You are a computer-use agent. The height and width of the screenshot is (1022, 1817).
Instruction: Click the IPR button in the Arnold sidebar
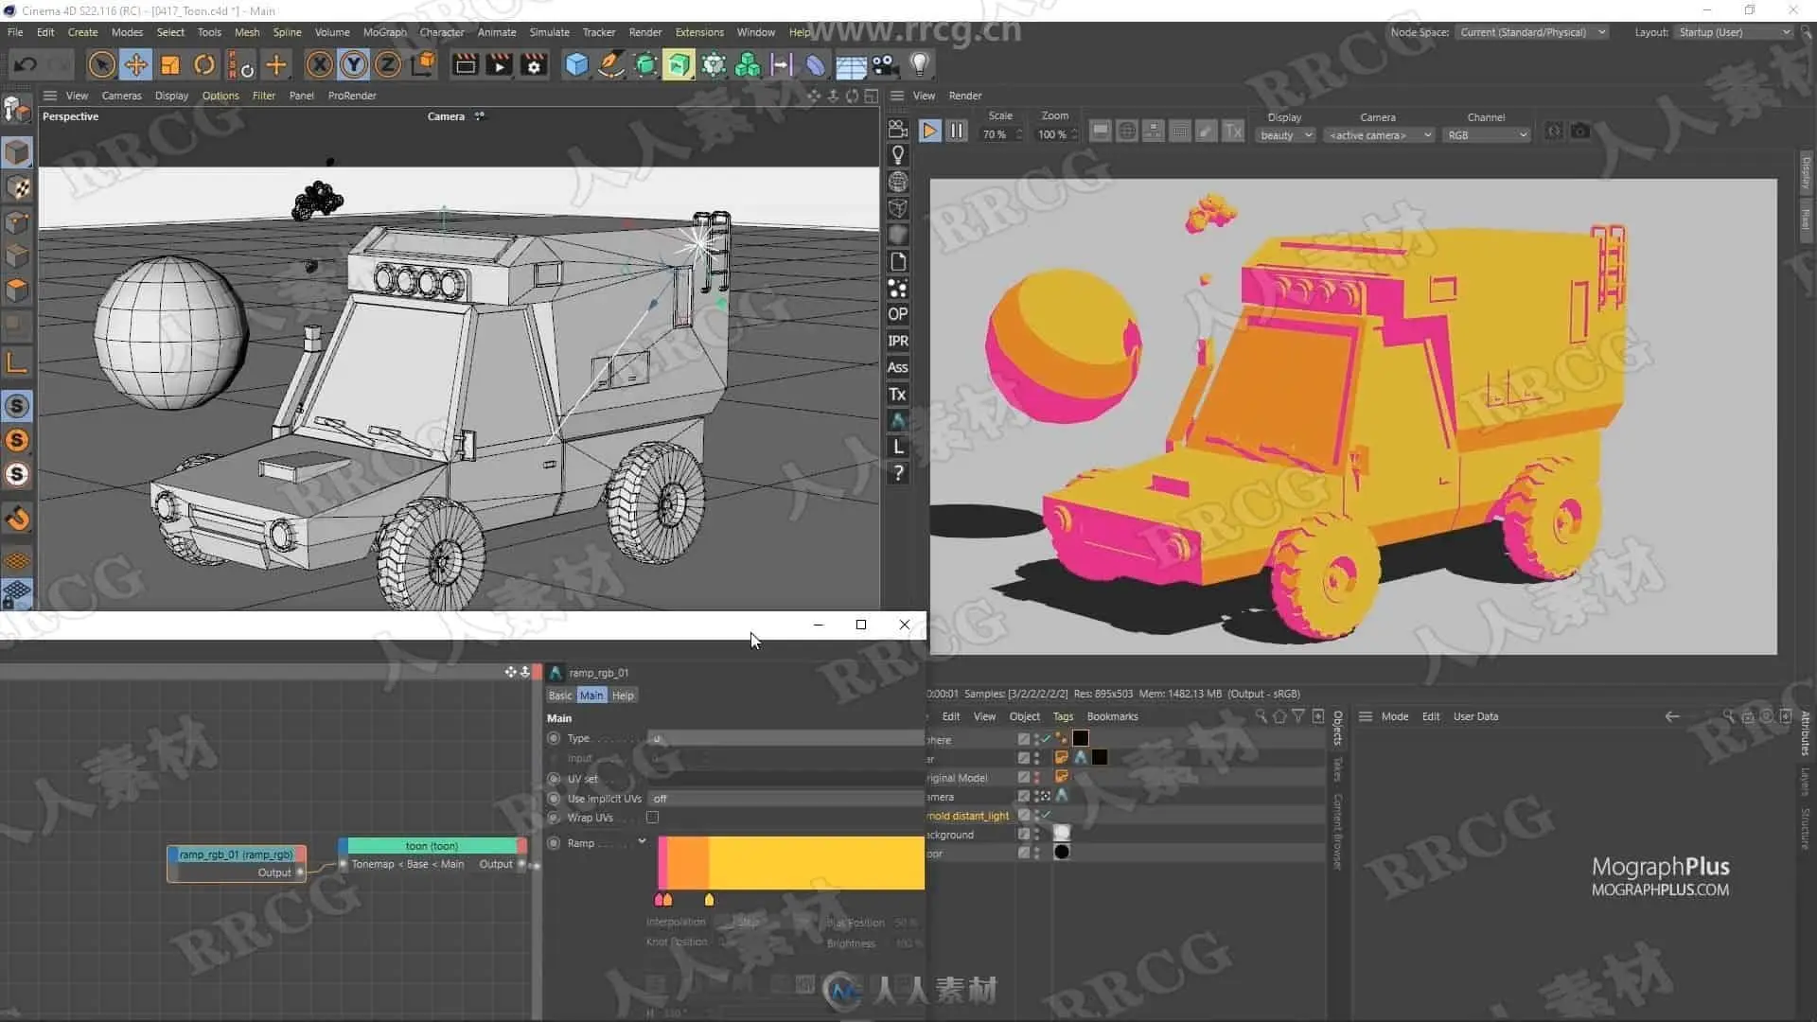pos(897,341)
